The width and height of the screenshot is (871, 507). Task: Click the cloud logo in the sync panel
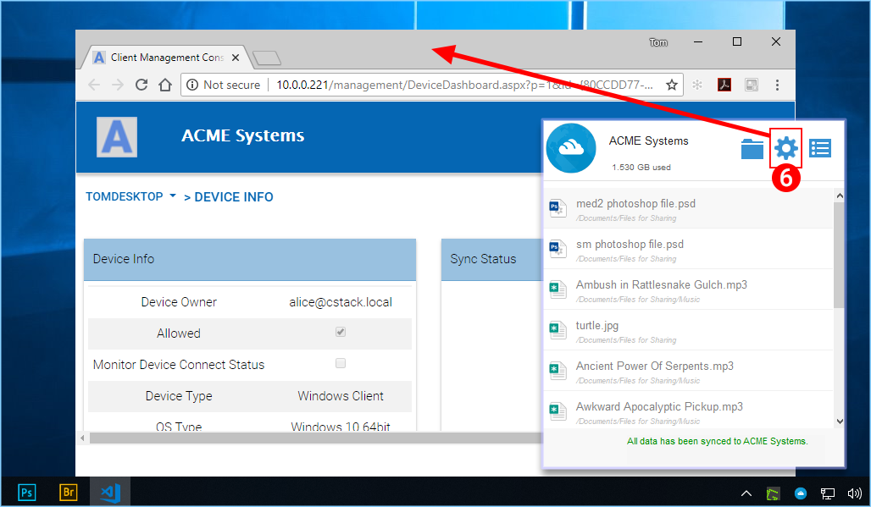pyautogui.click(x=571, y=148)
